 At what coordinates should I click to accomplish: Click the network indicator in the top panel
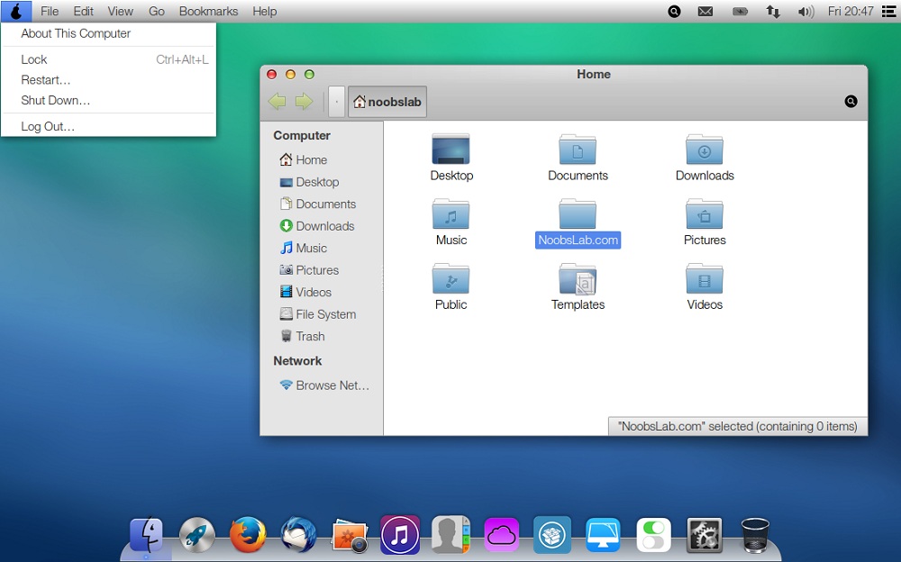click(x=773, y=12)
